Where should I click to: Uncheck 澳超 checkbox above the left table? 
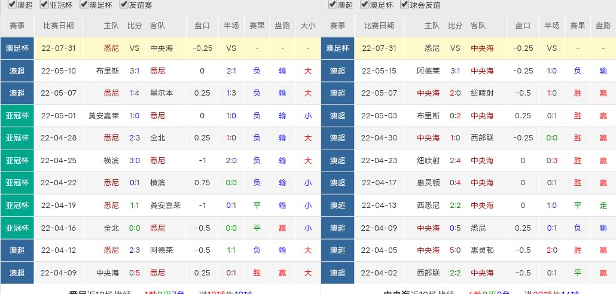(4, 5)
